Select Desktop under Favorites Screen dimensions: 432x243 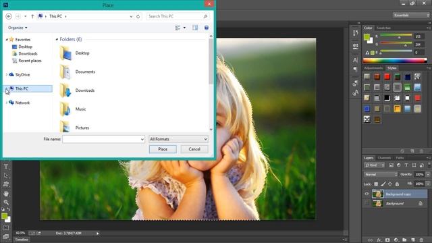point(26,47)
